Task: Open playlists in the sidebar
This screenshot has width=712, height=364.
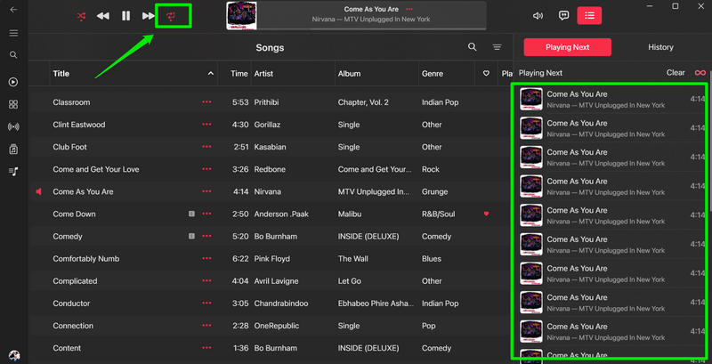Action: click(13, 172)
